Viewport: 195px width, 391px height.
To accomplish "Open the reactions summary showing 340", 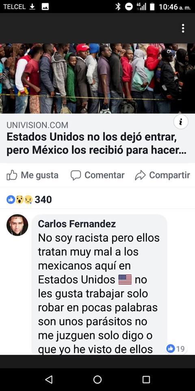I will [29, 200].
